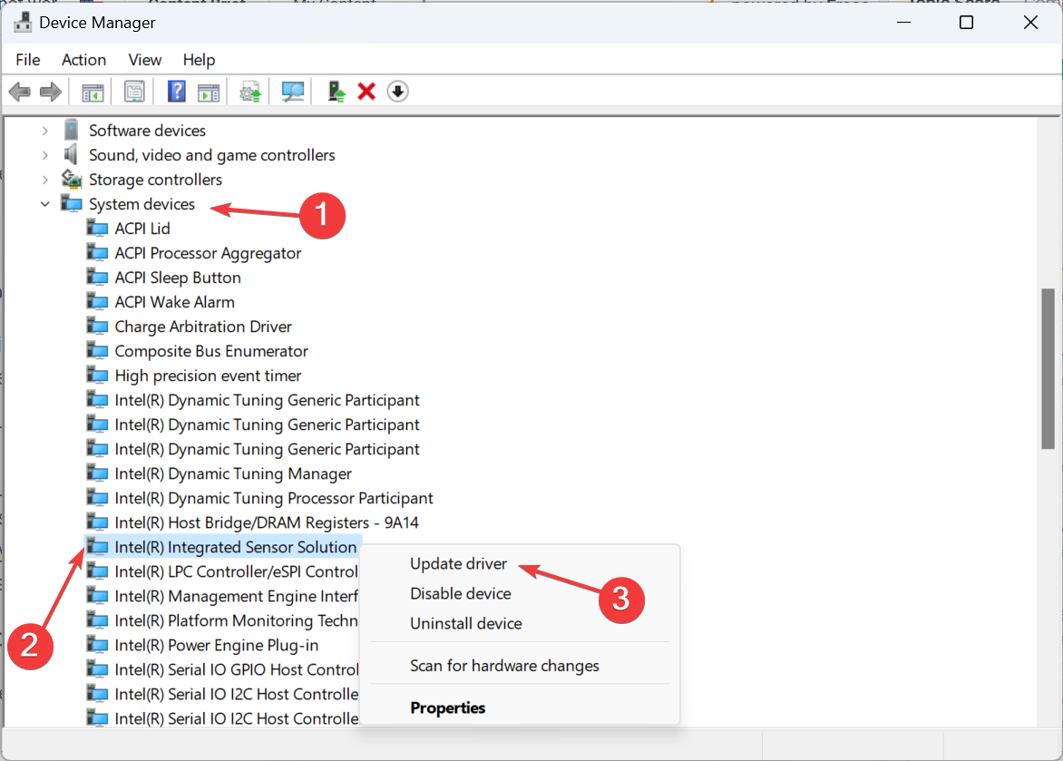Viewport: 1063px width, 761px height.
Task: Select the speaker icon for Sound controllers
Action: (71, 154)
